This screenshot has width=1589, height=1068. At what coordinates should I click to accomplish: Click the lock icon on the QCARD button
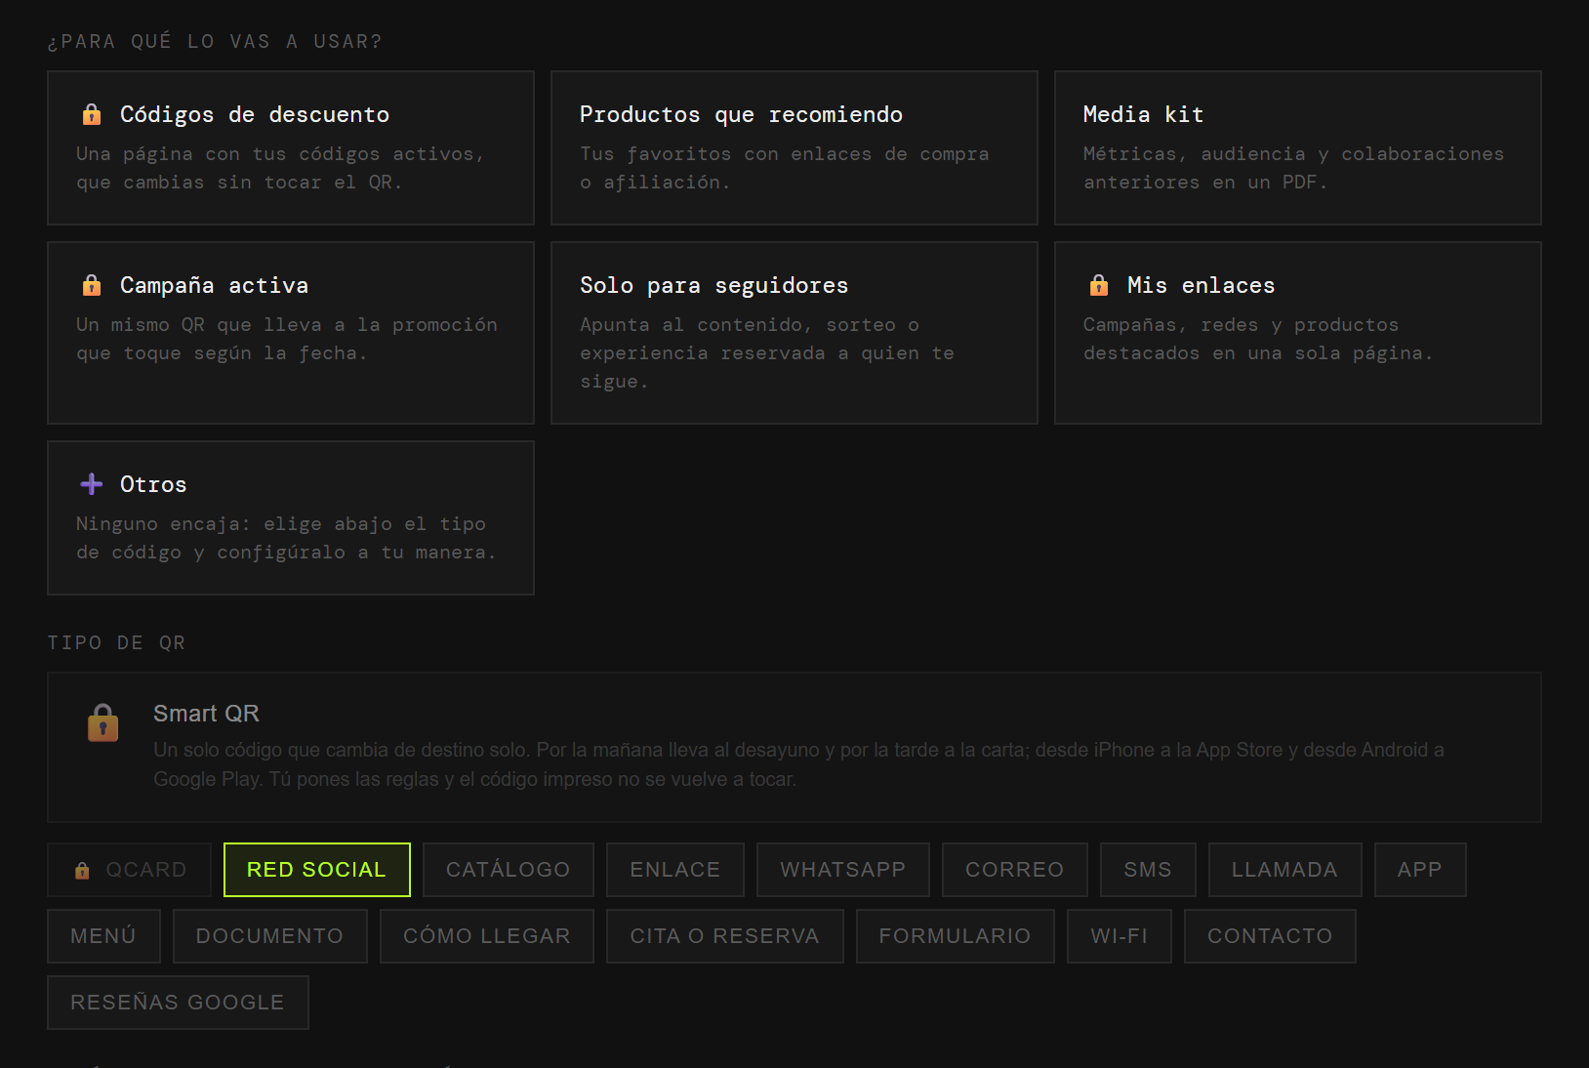point(82,870)
